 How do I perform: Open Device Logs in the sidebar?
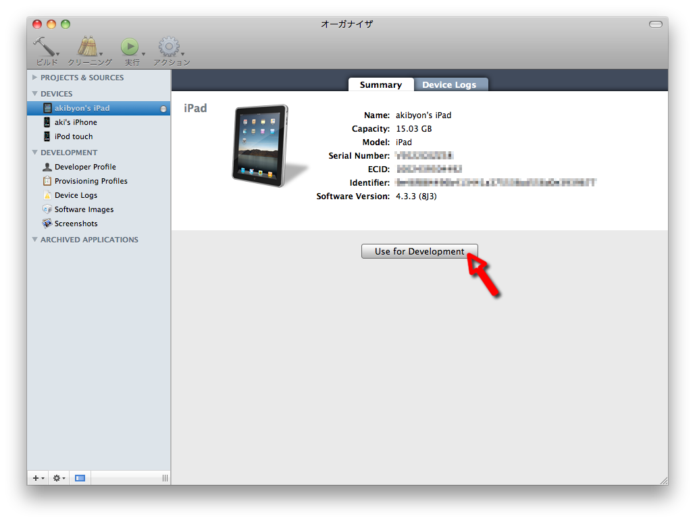point(76,195)
